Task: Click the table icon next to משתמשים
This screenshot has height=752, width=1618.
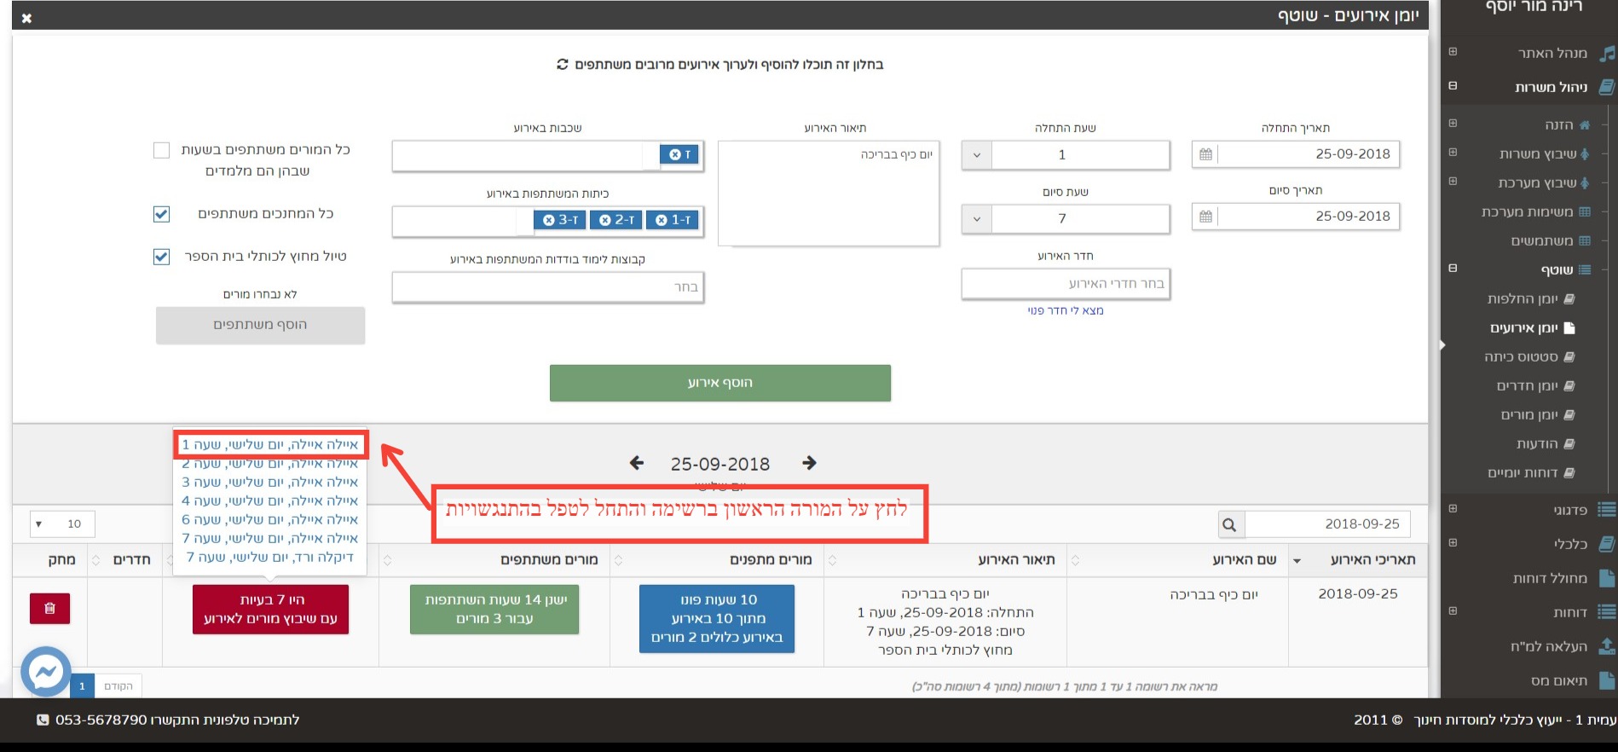Action: (x=1585, y=241)
